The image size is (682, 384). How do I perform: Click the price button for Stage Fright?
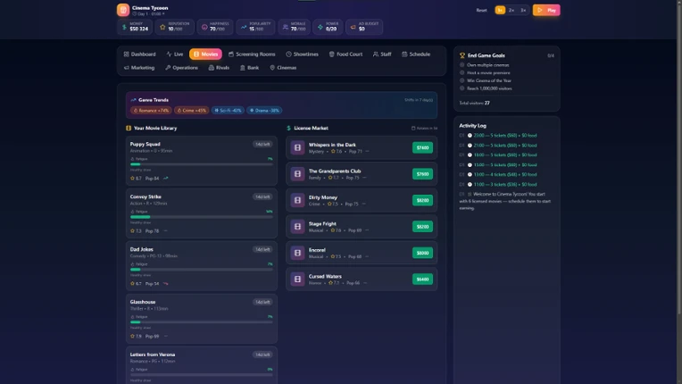(x=422, y=227)
